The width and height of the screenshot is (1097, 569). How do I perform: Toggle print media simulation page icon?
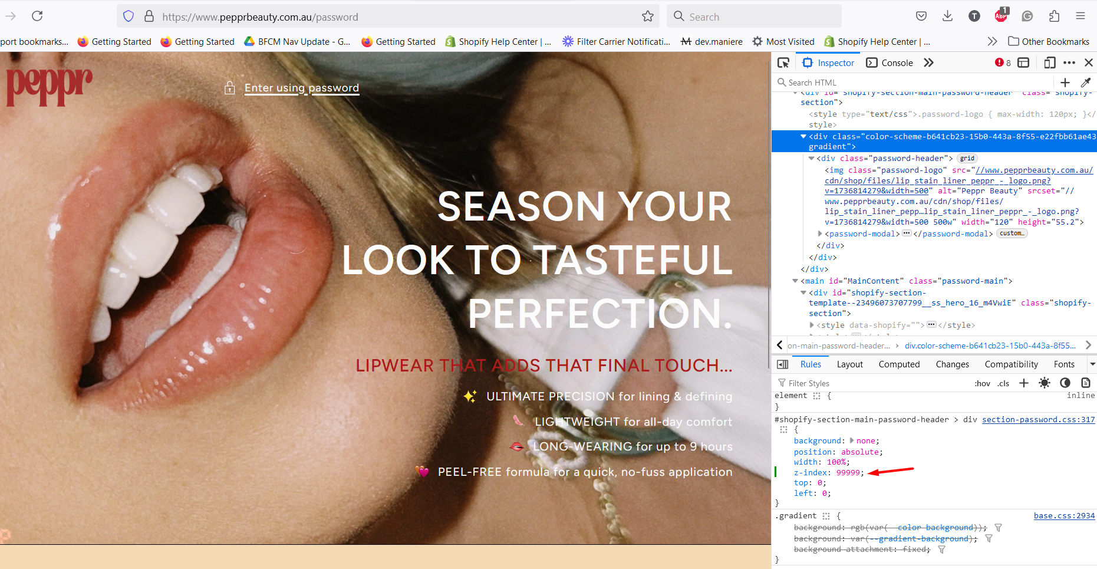(1086, 383)
